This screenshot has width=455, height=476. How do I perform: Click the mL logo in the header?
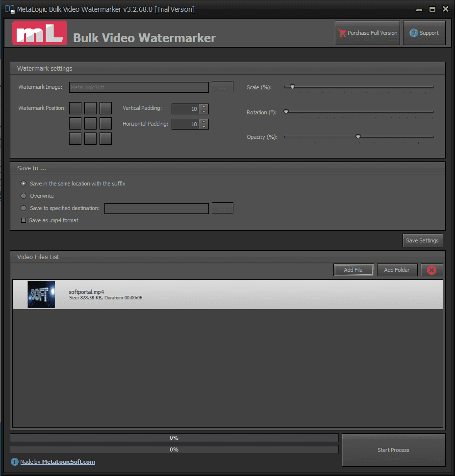(40, 33)
